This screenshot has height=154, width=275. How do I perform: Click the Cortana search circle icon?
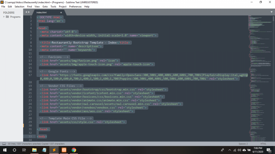pyautogui.click(x=15, y=150)
